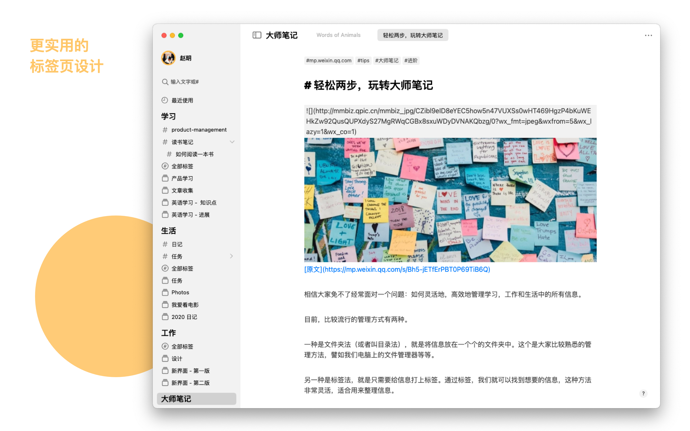690x431 pixels.
Task: Click the notebook icon next to 2020 日记
Action: pos(165,317)
